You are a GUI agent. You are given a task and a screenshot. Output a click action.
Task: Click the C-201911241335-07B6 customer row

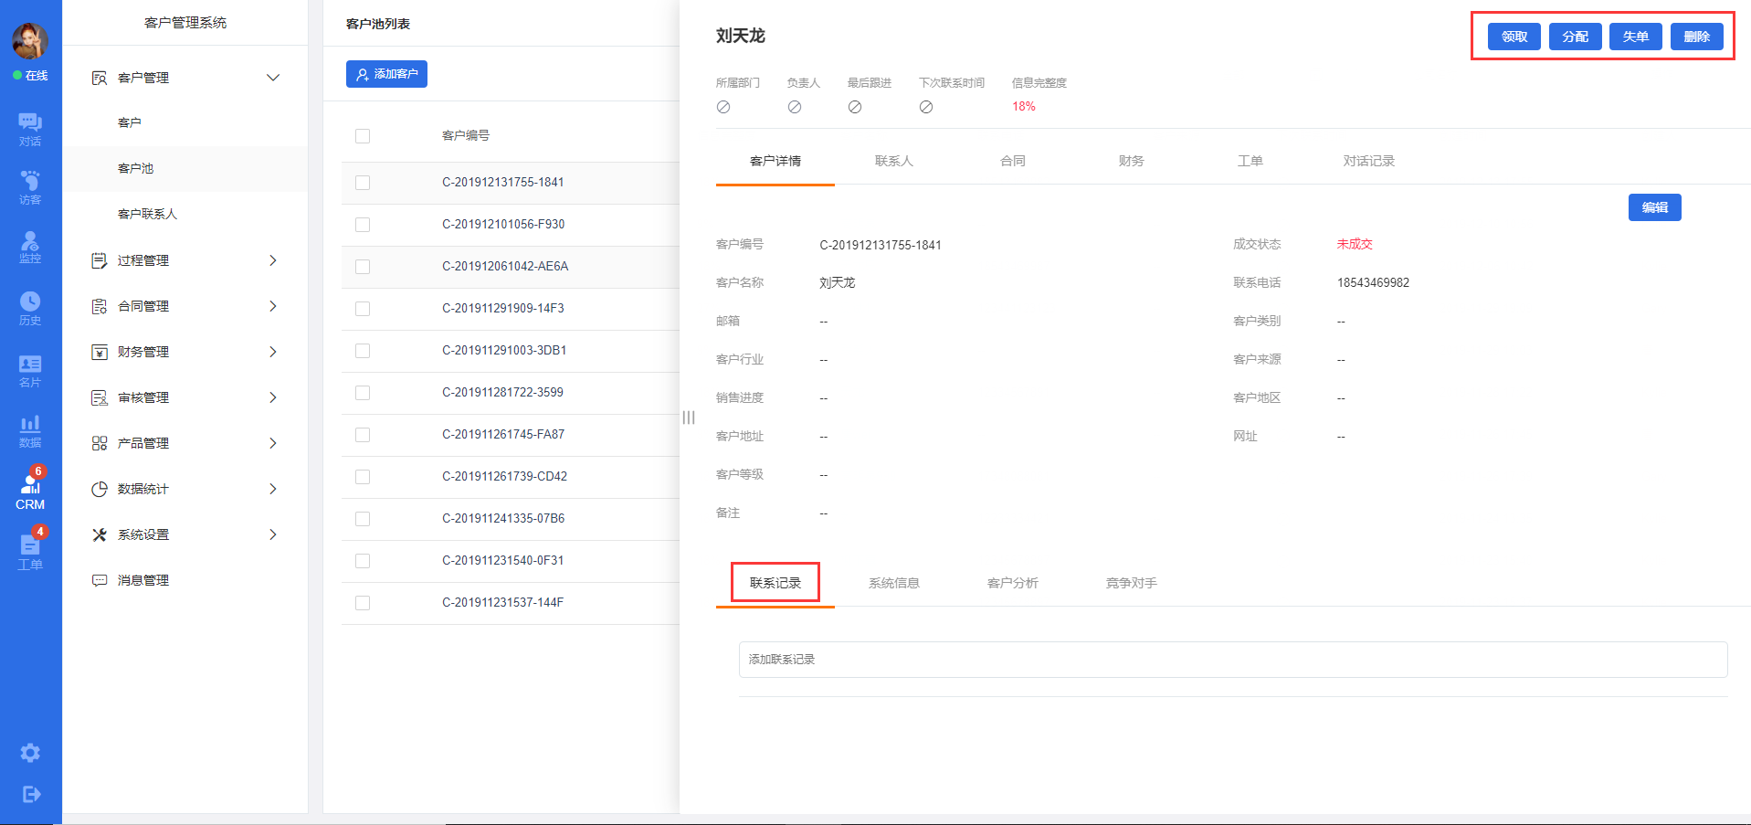click(511, 519)
